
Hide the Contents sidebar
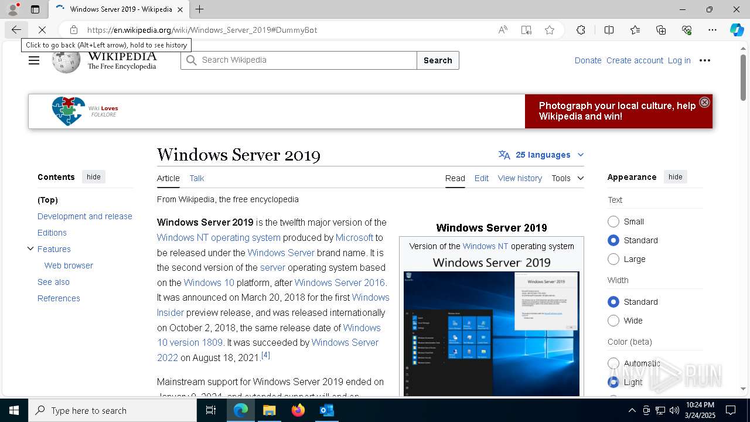(x=94, y=177)
